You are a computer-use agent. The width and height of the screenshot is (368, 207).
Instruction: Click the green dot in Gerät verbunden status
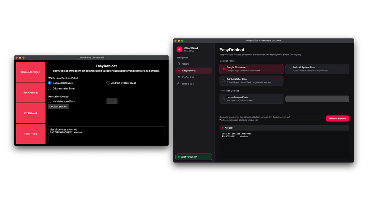point(178,157)
